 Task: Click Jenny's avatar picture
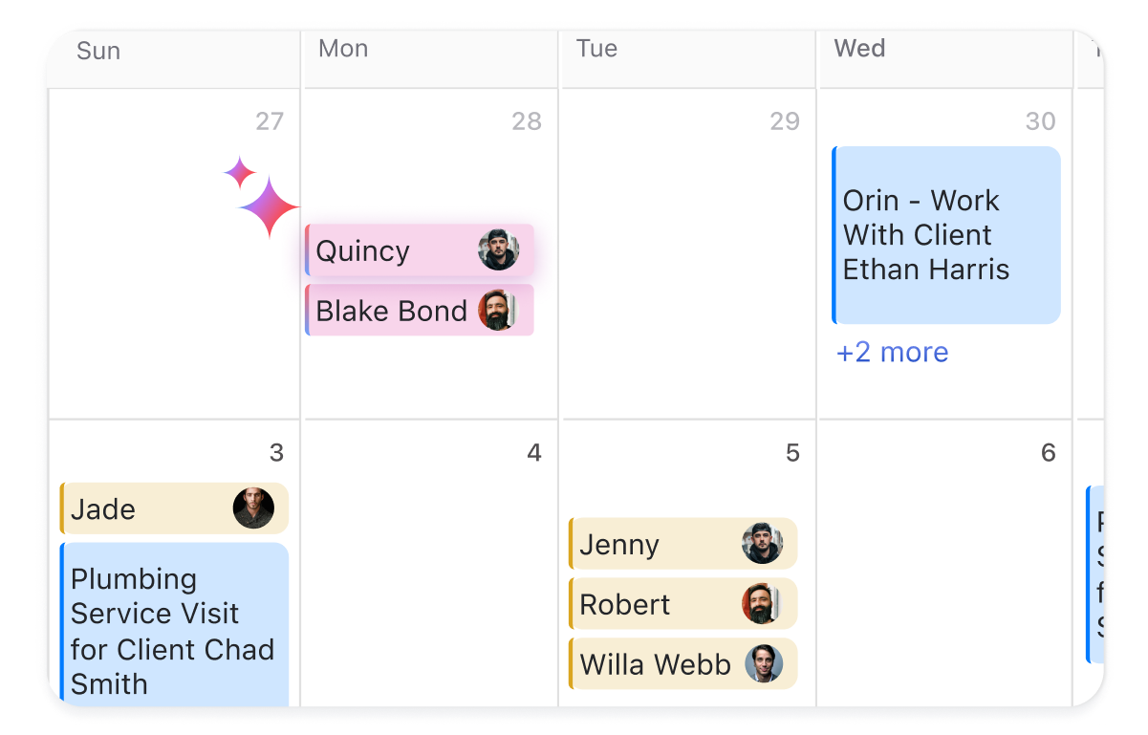[763, 544]
